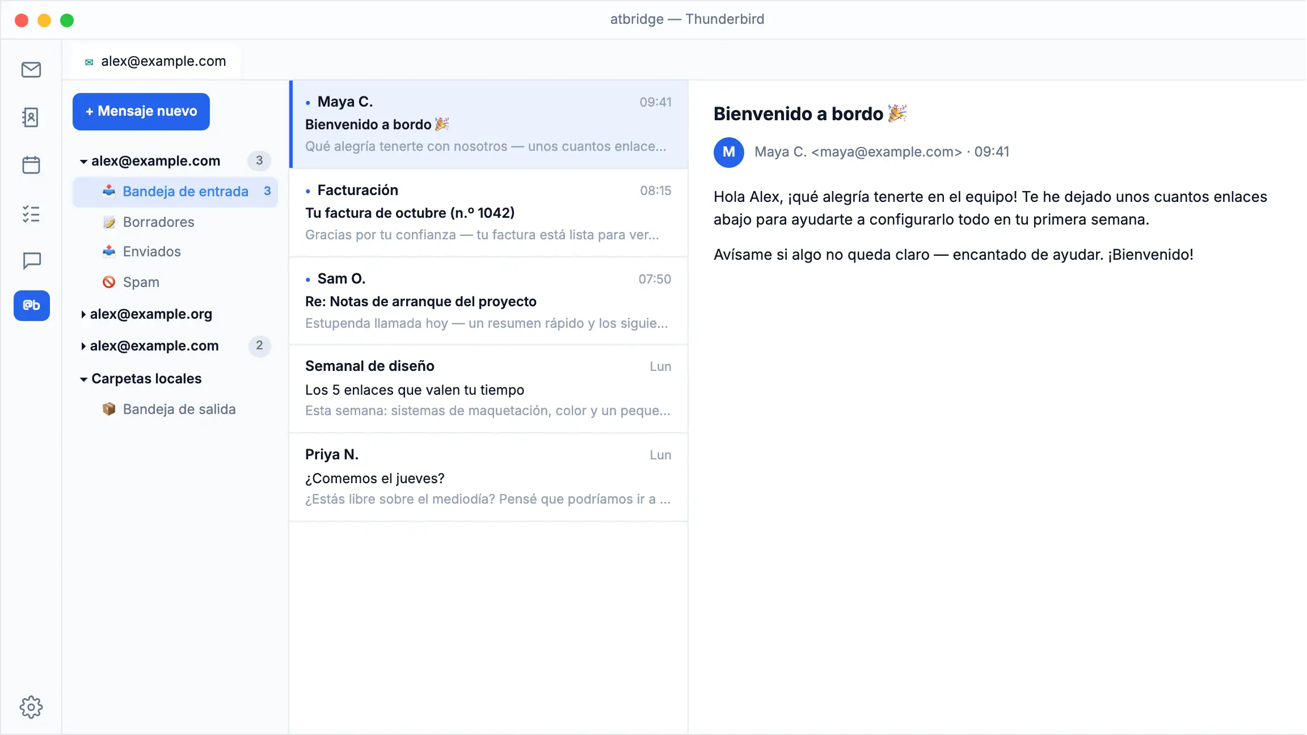Click the Bandeja de entrada inbox icon
The image size is (1307, 735).
click(109, 191)
